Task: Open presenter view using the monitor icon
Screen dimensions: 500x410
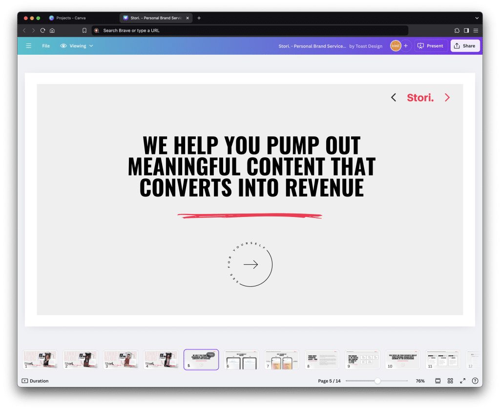Action: tap(437, 381)
